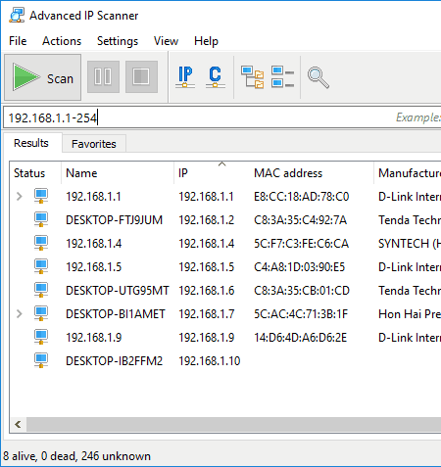Click the computer icon for 192.168.1.5
Screen dimensions: 441x467
click(x=41, y=266)
